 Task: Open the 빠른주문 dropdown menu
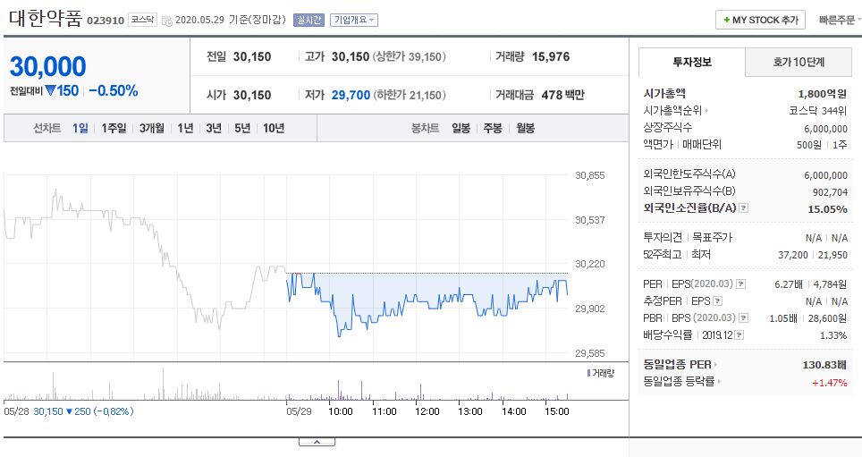tap(840, 20)
